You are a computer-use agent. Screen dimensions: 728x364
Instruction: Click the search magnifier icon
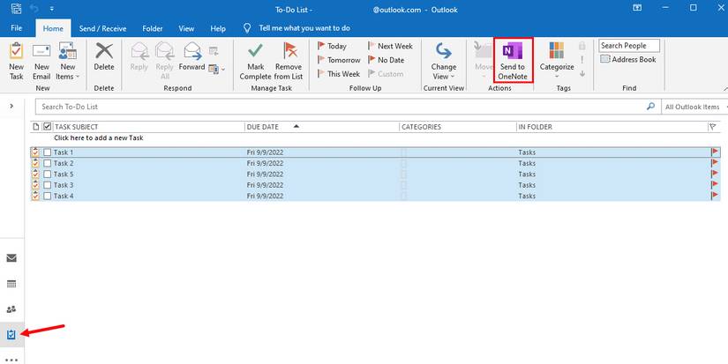(x=651, y=106)
